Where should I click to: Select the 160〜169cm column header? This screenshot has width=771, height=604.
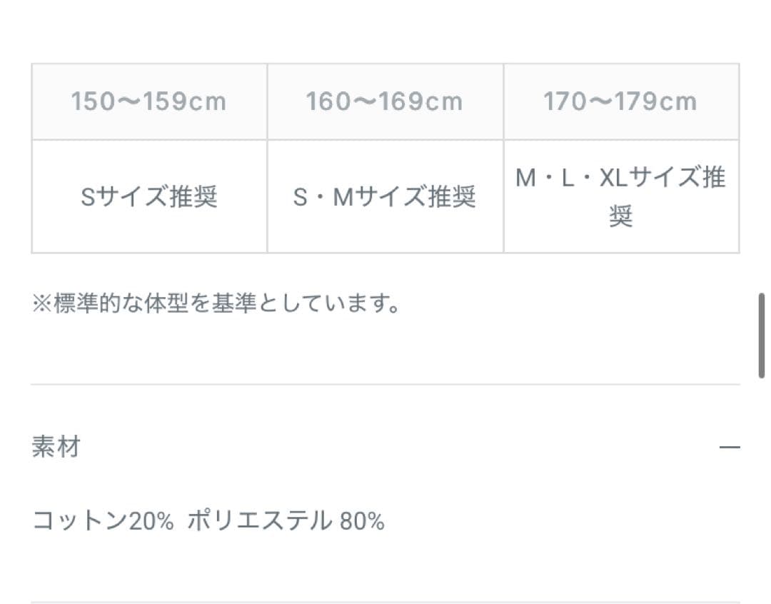pos(385,101)
